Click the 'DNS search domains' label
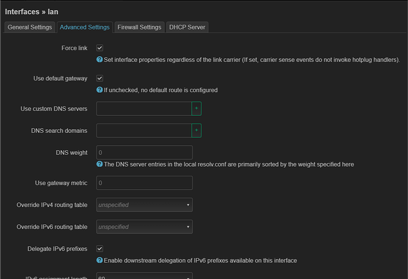Viewport: 408px width, 279px height. tap(59, 131)
